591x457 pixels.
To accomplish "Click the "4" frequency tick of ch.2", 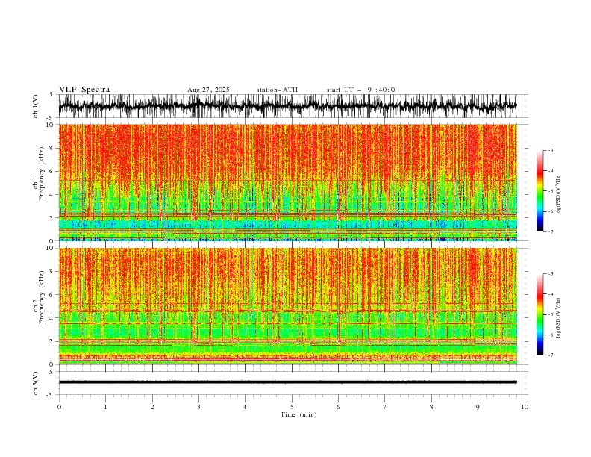I will 53,318.
